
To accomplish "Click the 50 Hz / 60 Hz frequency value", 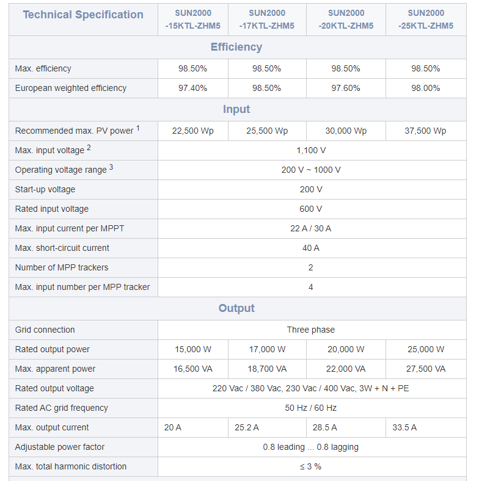I will (310, 408).
